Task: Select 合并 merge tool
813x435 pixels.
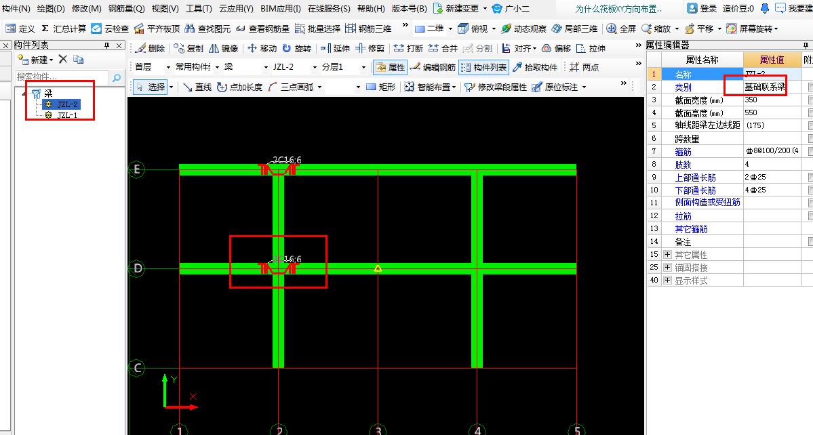Action: pyautogui.click(x=443, y=48)
